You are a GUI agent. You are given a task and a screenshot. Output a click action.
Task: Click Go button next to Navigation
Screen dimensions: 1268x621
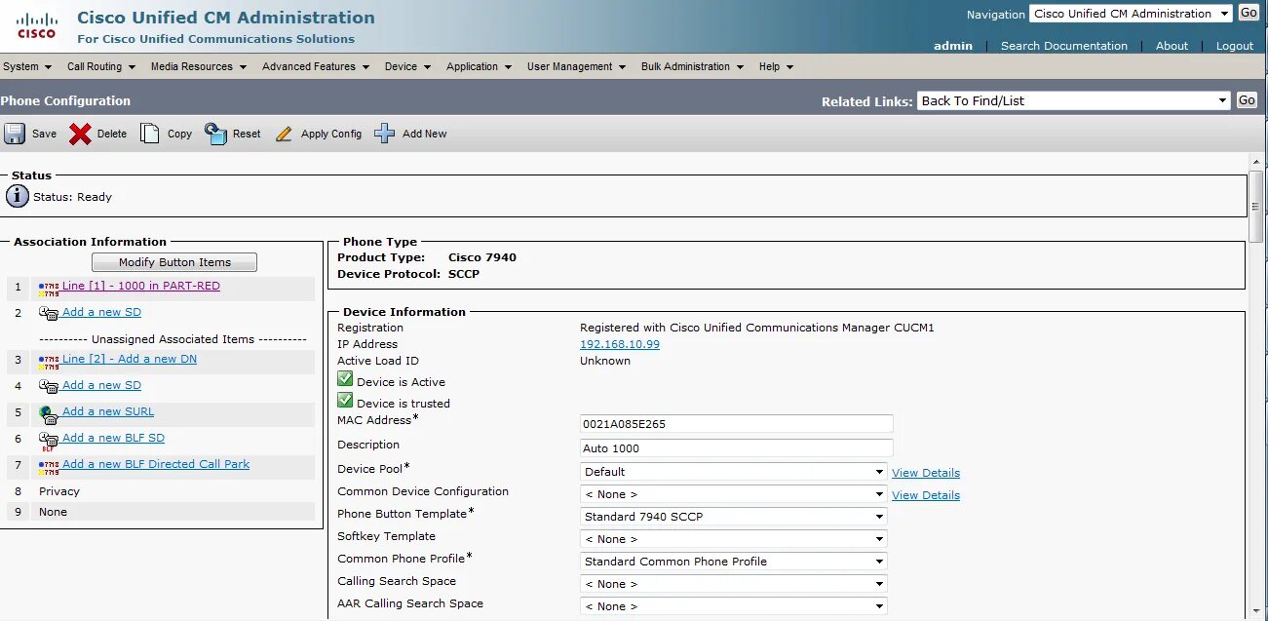point(1249,13)
